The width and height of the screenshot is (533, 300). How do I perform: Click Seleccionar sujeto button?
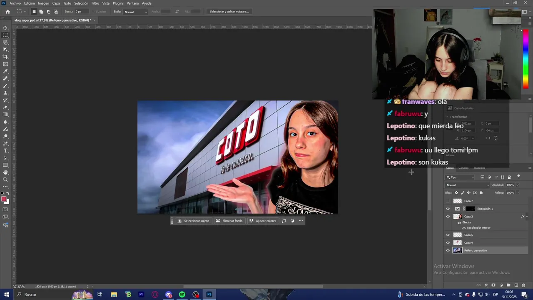point(193,221)
